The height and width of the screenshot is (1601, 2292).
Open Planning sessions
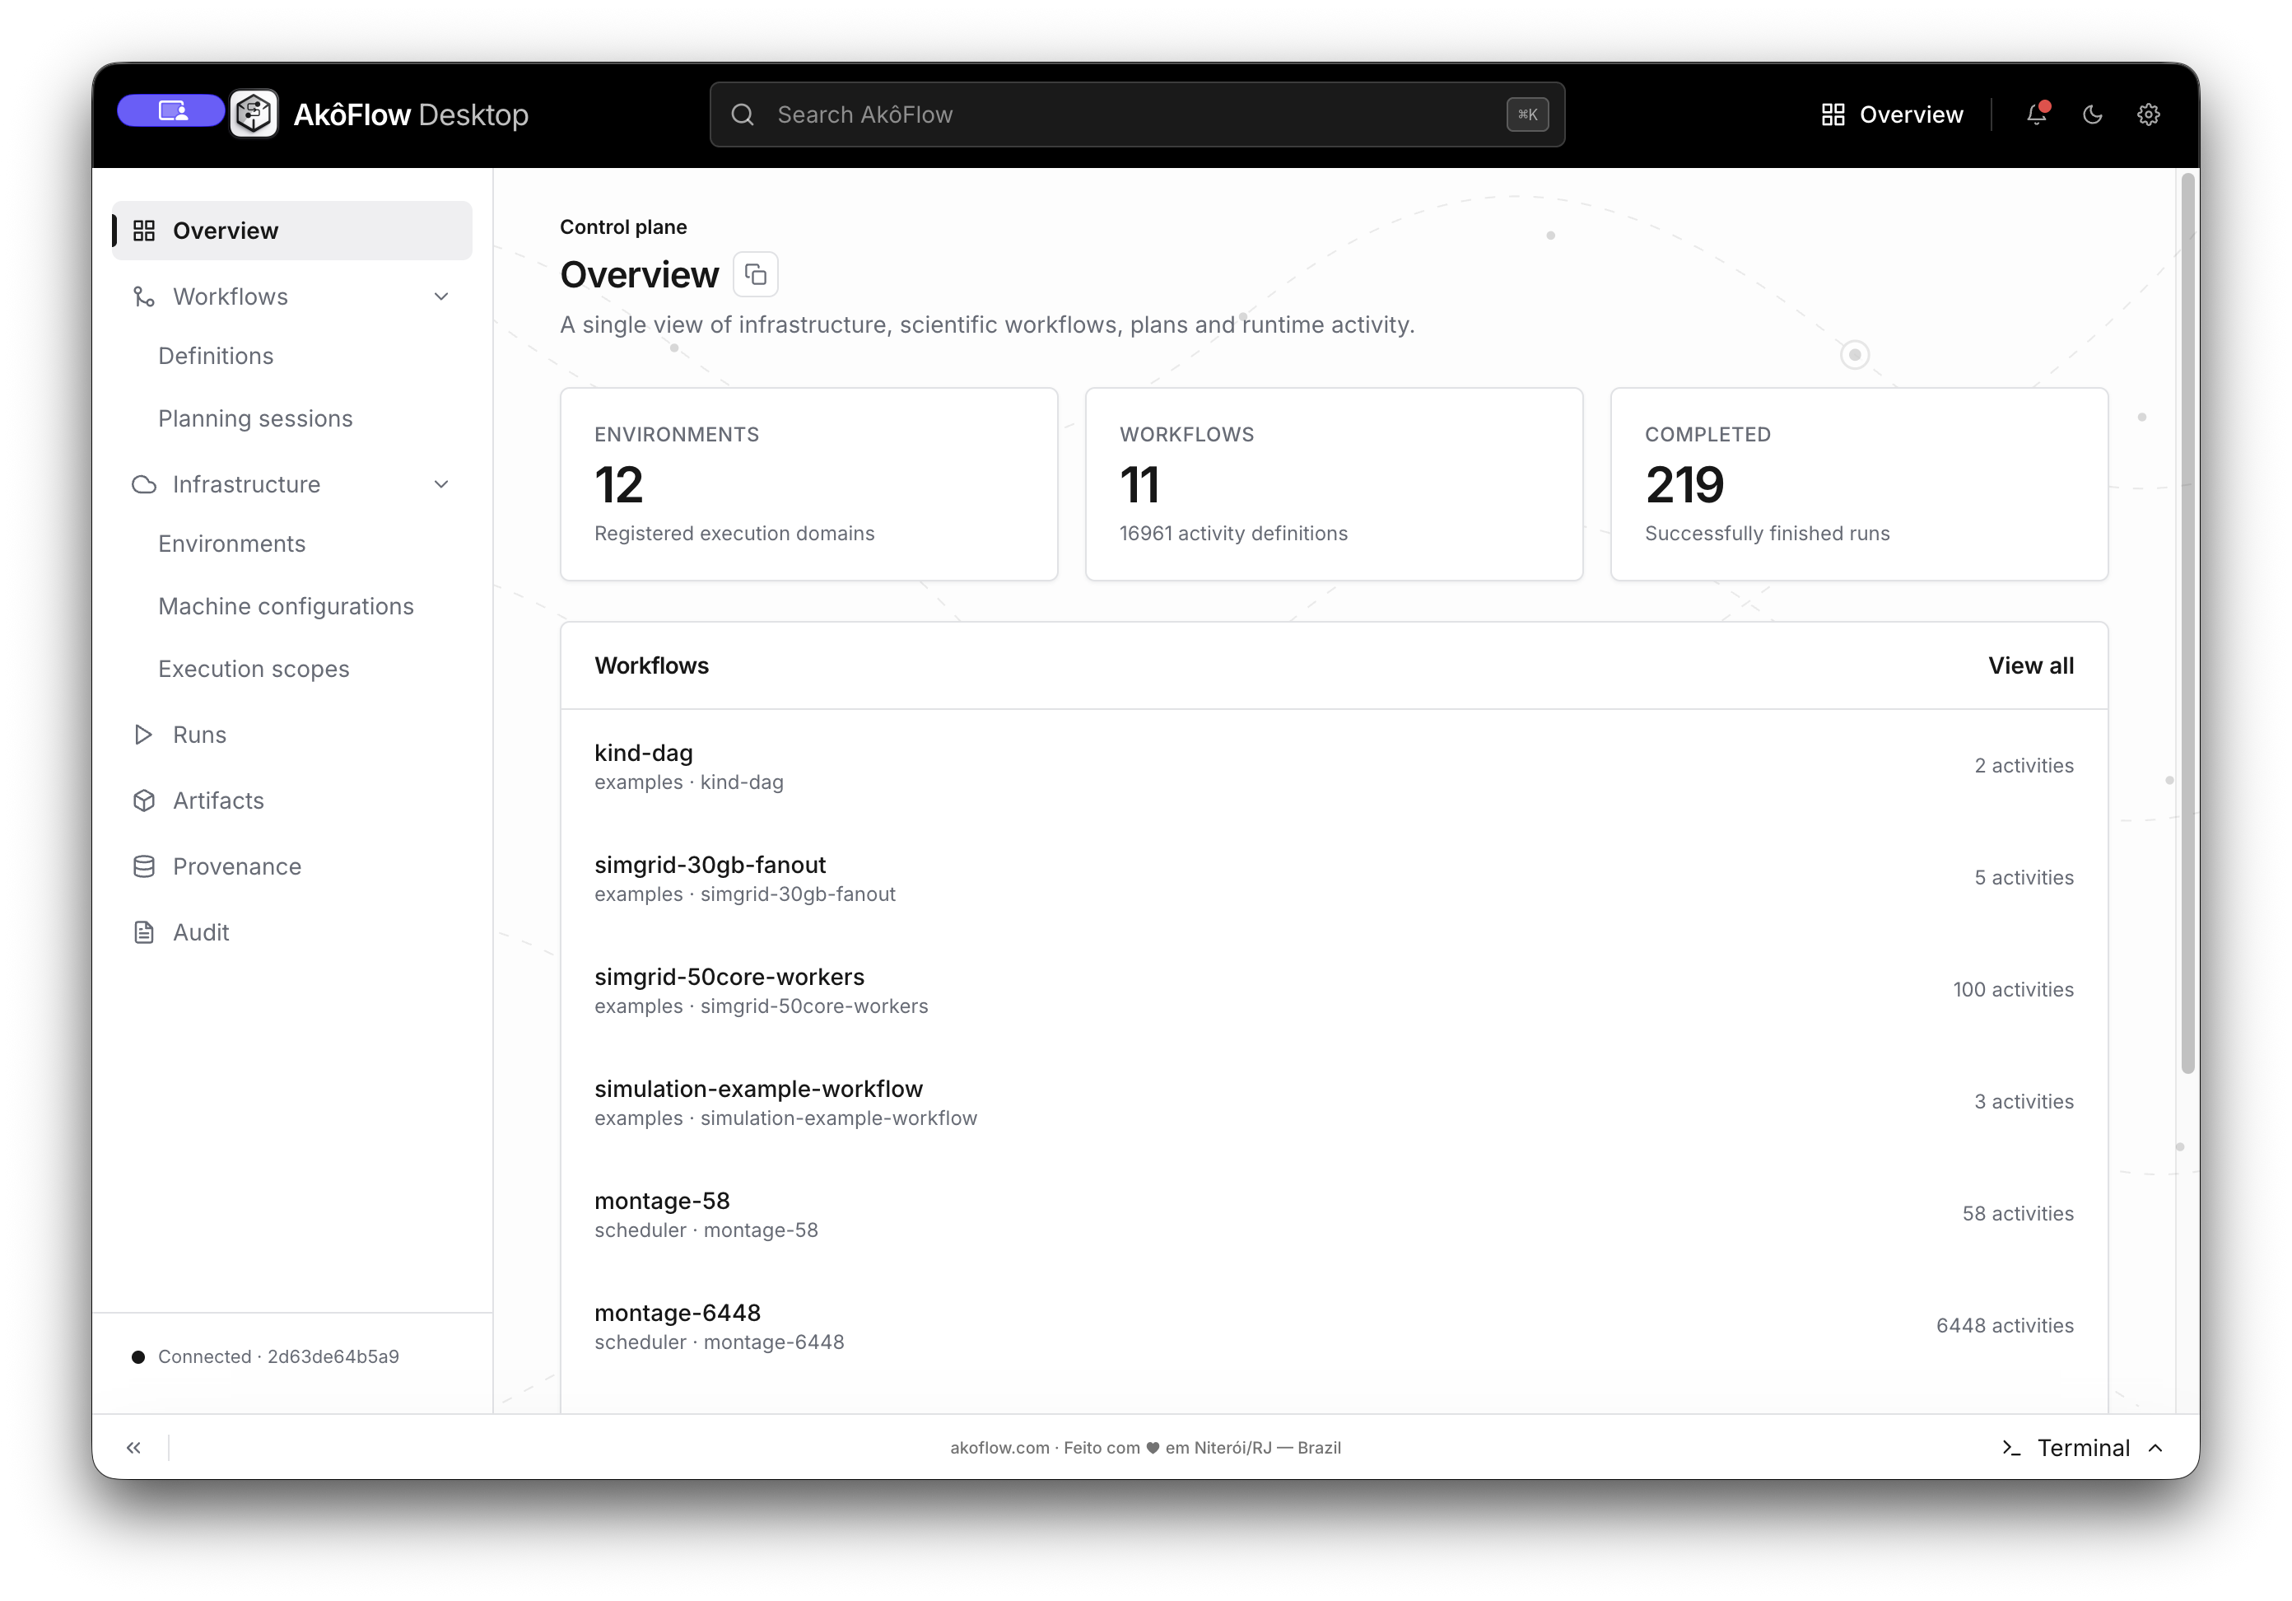(255, 418)
